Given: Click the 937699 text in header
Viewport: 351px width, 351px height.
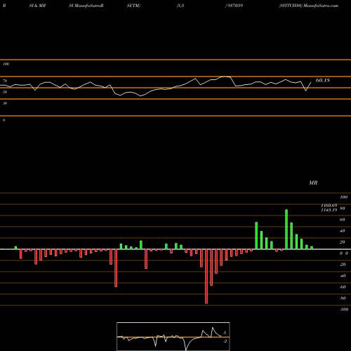Looking at the screenshot, I should coord(234,6).
